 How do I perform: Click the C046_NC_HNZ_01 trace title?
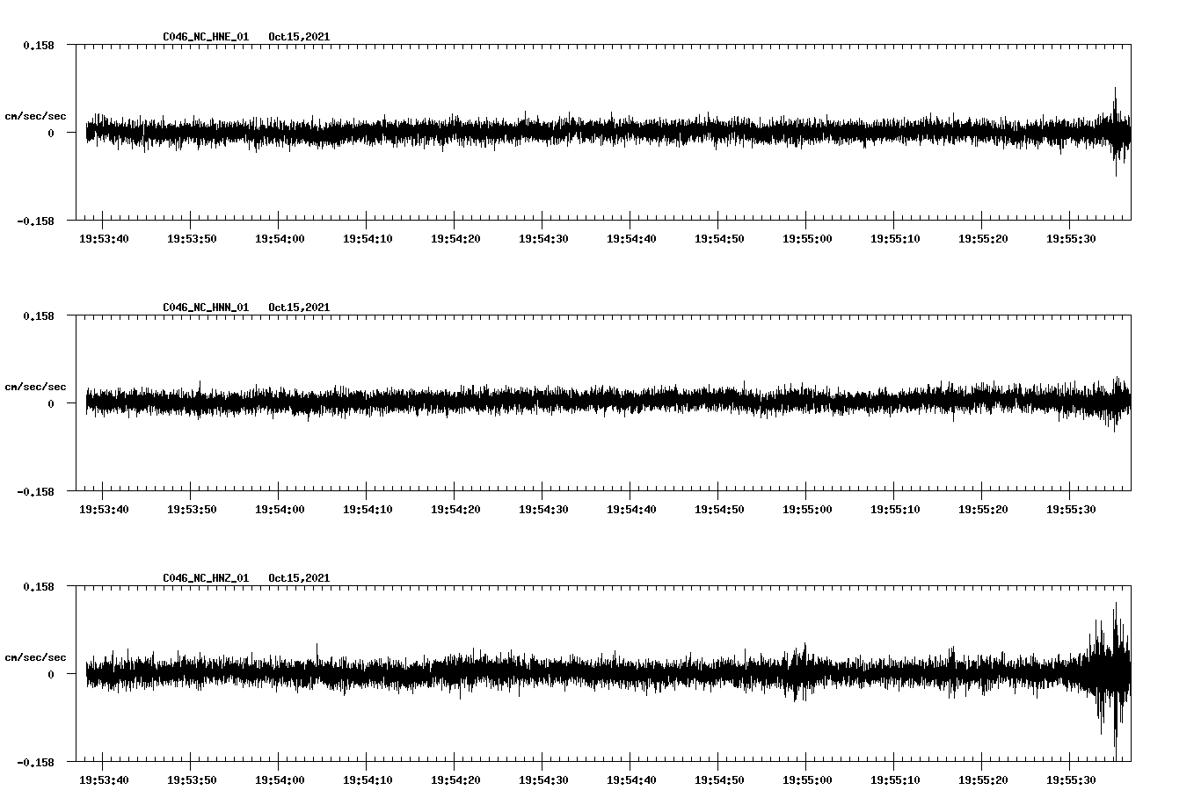pyautogui.click(x=206, y=578)
